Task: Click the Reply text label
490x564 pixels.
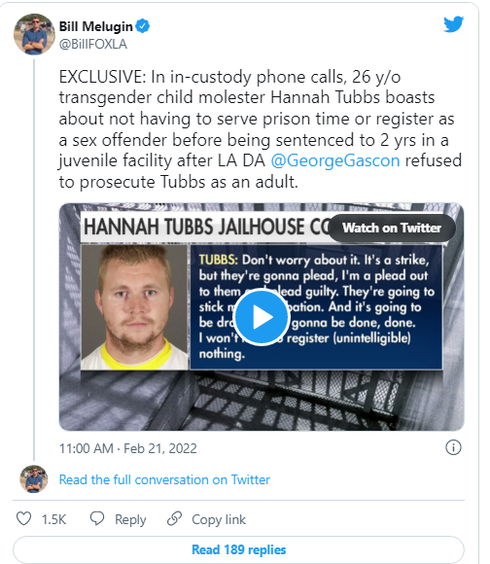Action: (x=130, y=520)
